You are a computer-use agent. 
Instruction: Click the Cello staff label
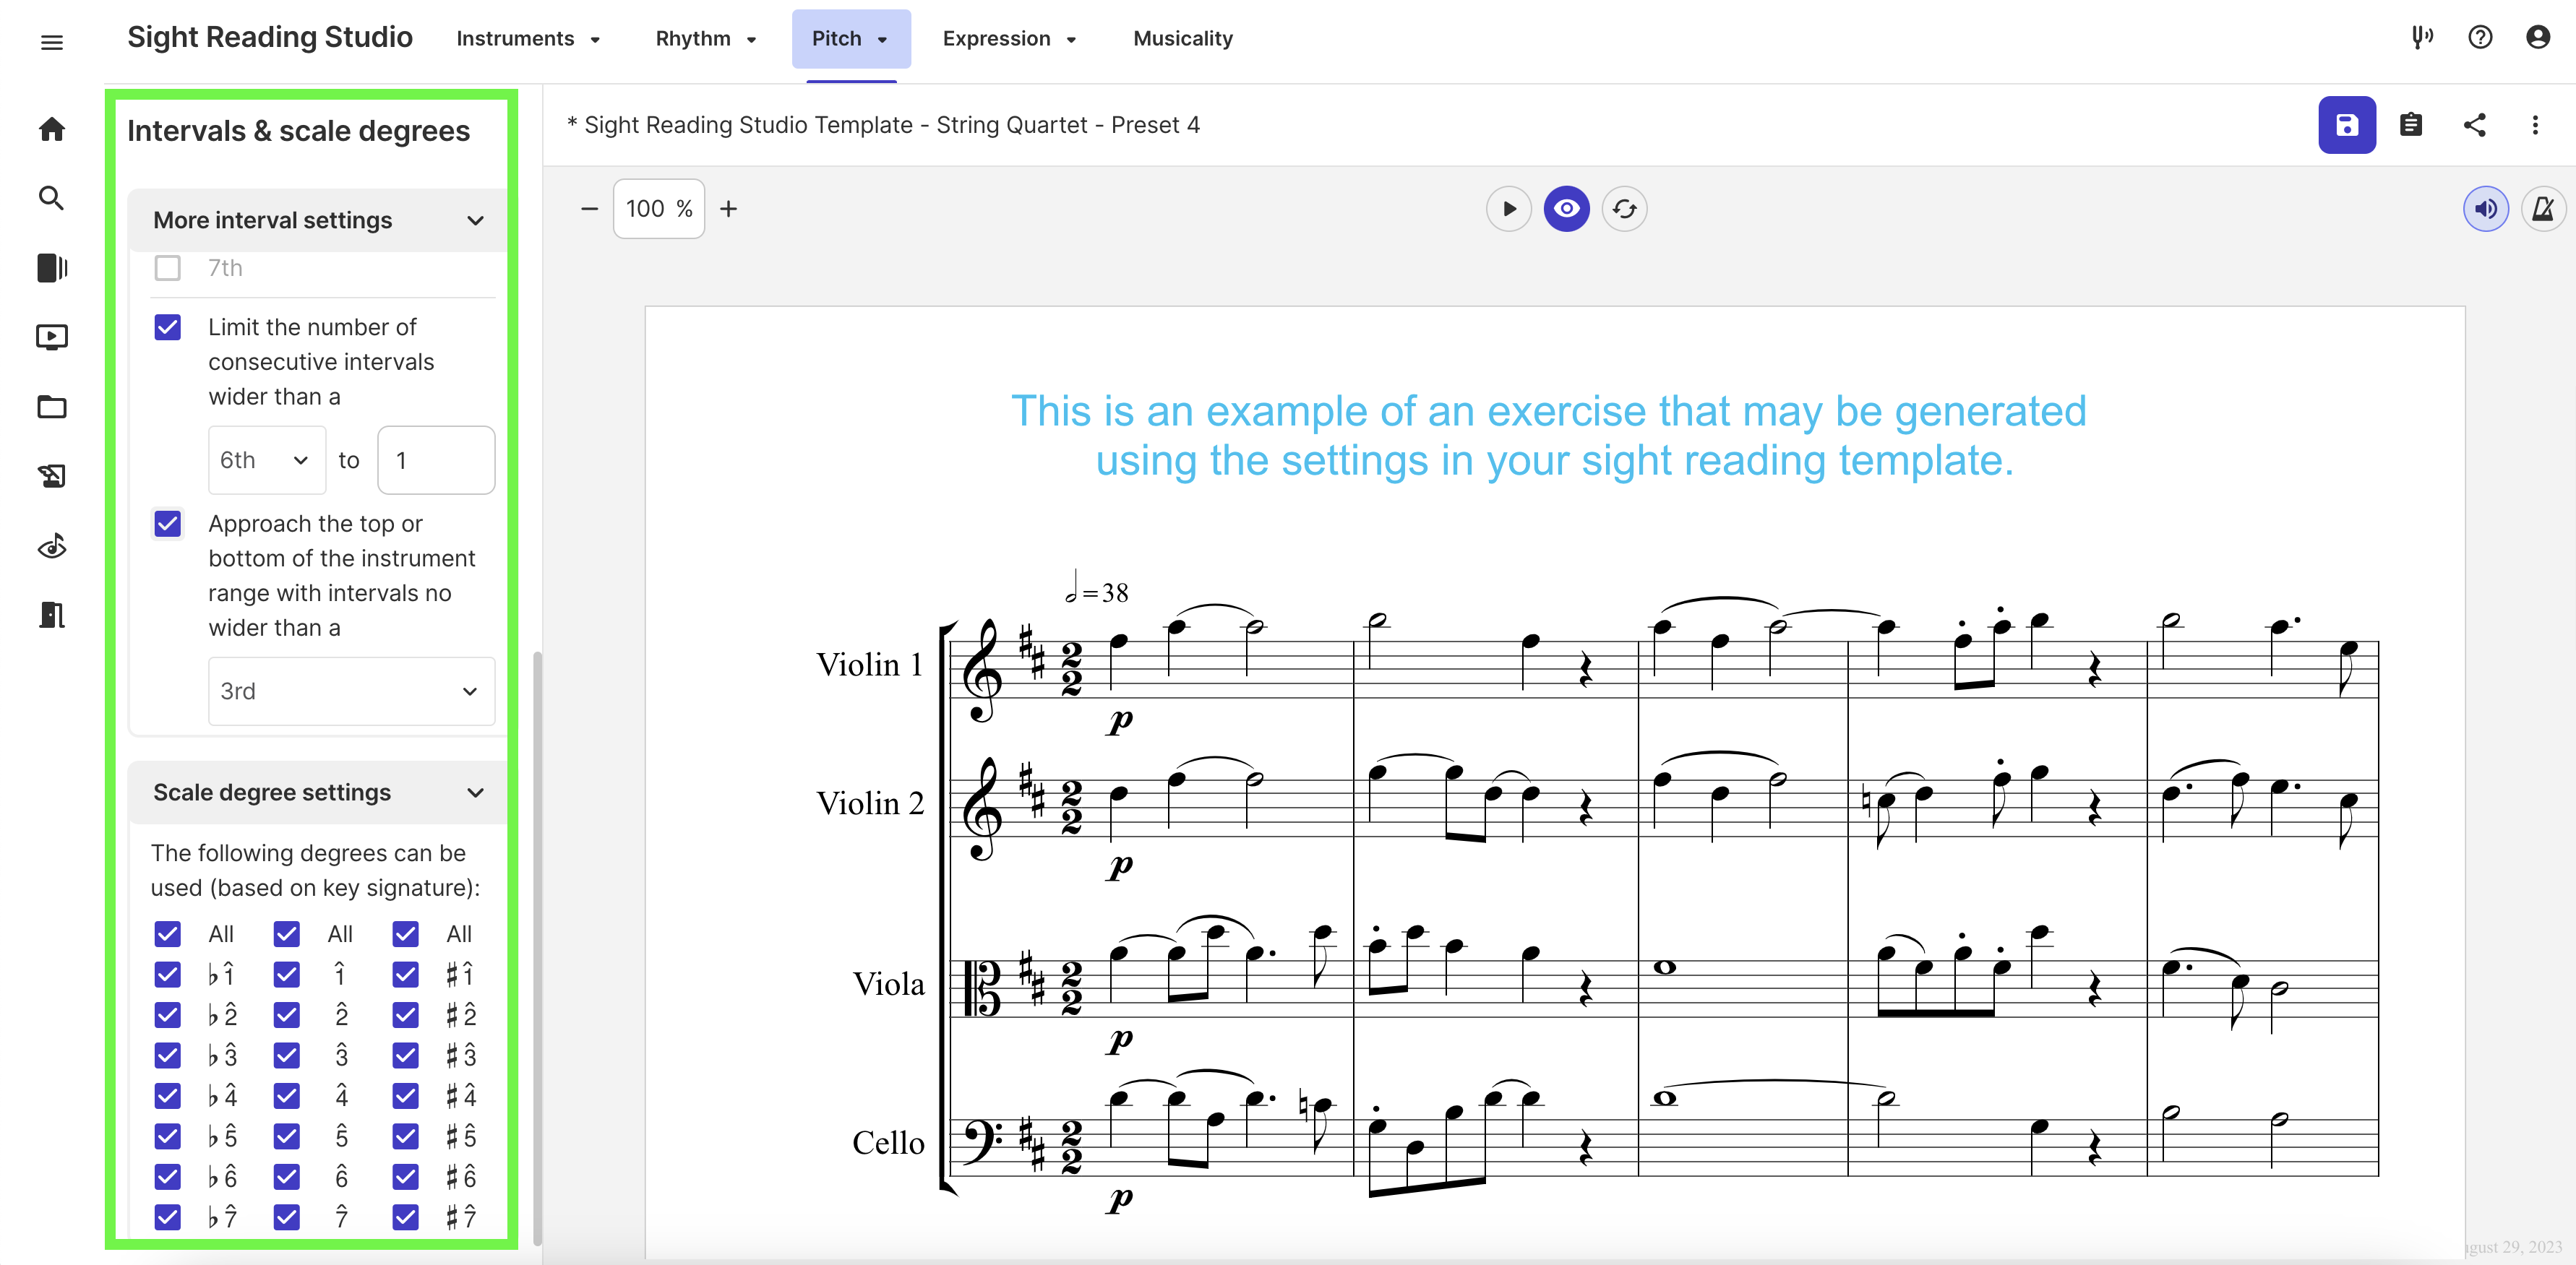pyautogui.click(x=888, y=1142)
